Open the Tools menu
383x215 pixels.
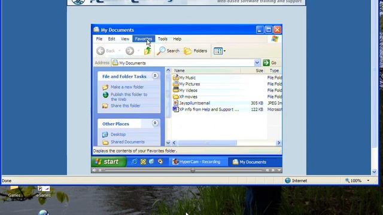162,39
